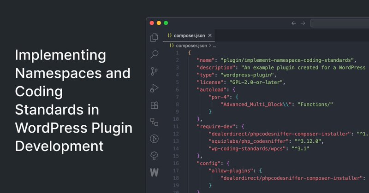Open the Run and Debug view

click(154, 88)
